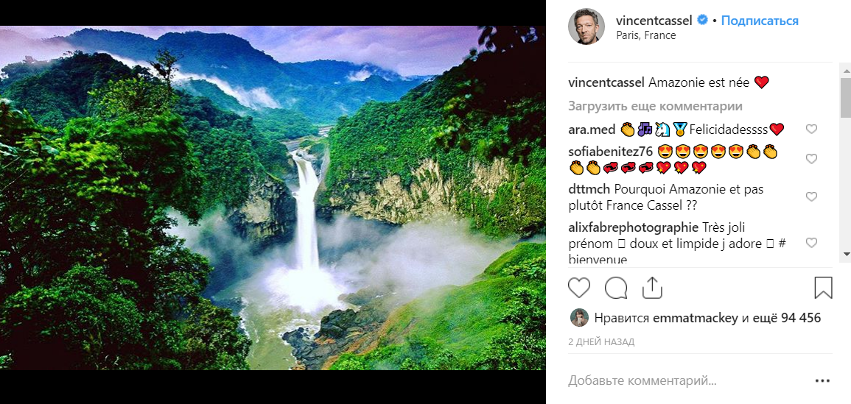
Task: Open the three-dots options menu
Action: [822, 381]
